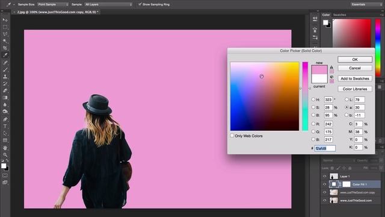Hide the Color Fill 1 layer eye
Screen dimensions: 385x217
pyautogui.click(x=325, y=184)
